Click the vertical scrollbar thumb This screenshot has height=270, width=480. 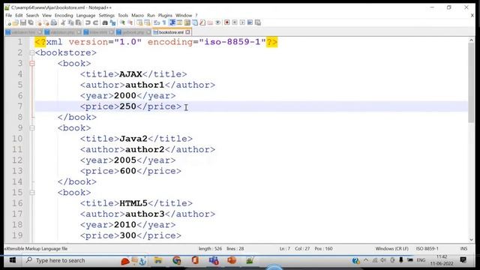[471, 82]
